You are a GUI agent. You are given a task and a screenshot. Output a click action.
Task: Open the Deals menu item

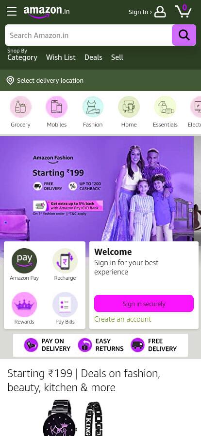93,57
